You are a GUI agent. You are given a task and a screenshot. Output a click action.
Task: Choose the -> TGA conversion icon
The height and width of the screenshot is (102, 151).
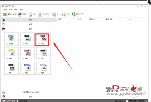tap(44, 68)
